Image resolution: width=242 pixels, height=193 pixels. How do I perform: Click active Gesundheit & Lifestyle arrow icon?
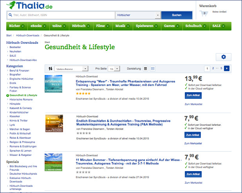click(x=7, y=95)
